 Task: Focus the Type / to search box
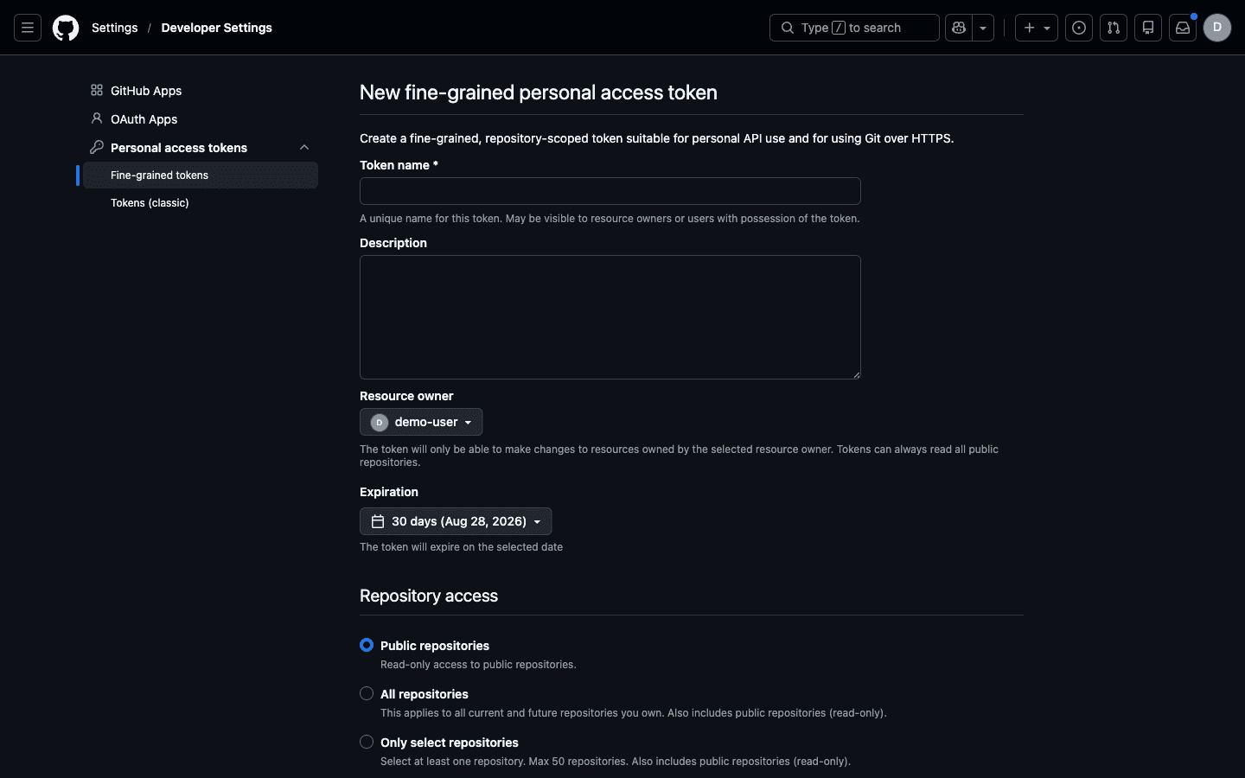point(854,28)
